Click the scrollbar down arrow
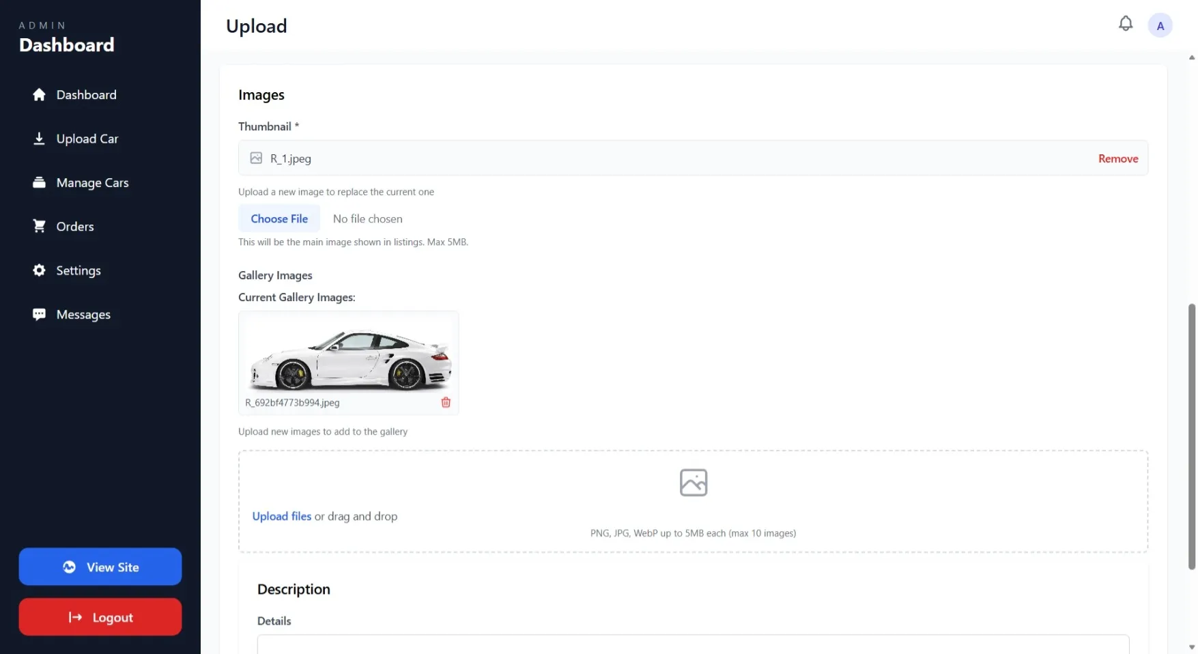This screenshot has width=1198, height=654. [1191, 646]
